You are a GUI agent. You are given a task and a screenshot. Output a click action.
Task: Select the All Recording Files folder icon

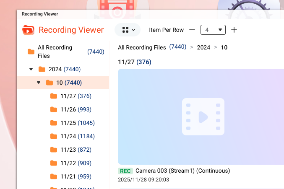(x=31, y=52)
